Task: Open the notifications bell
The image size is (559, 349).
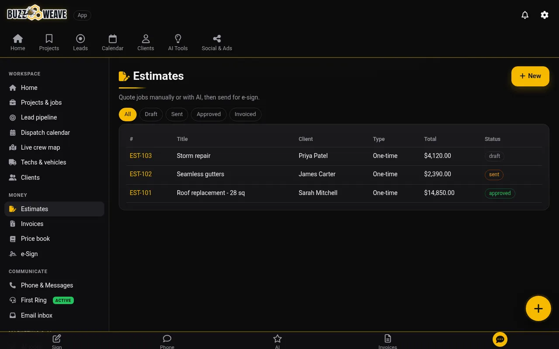Action: tap(525, 15)
